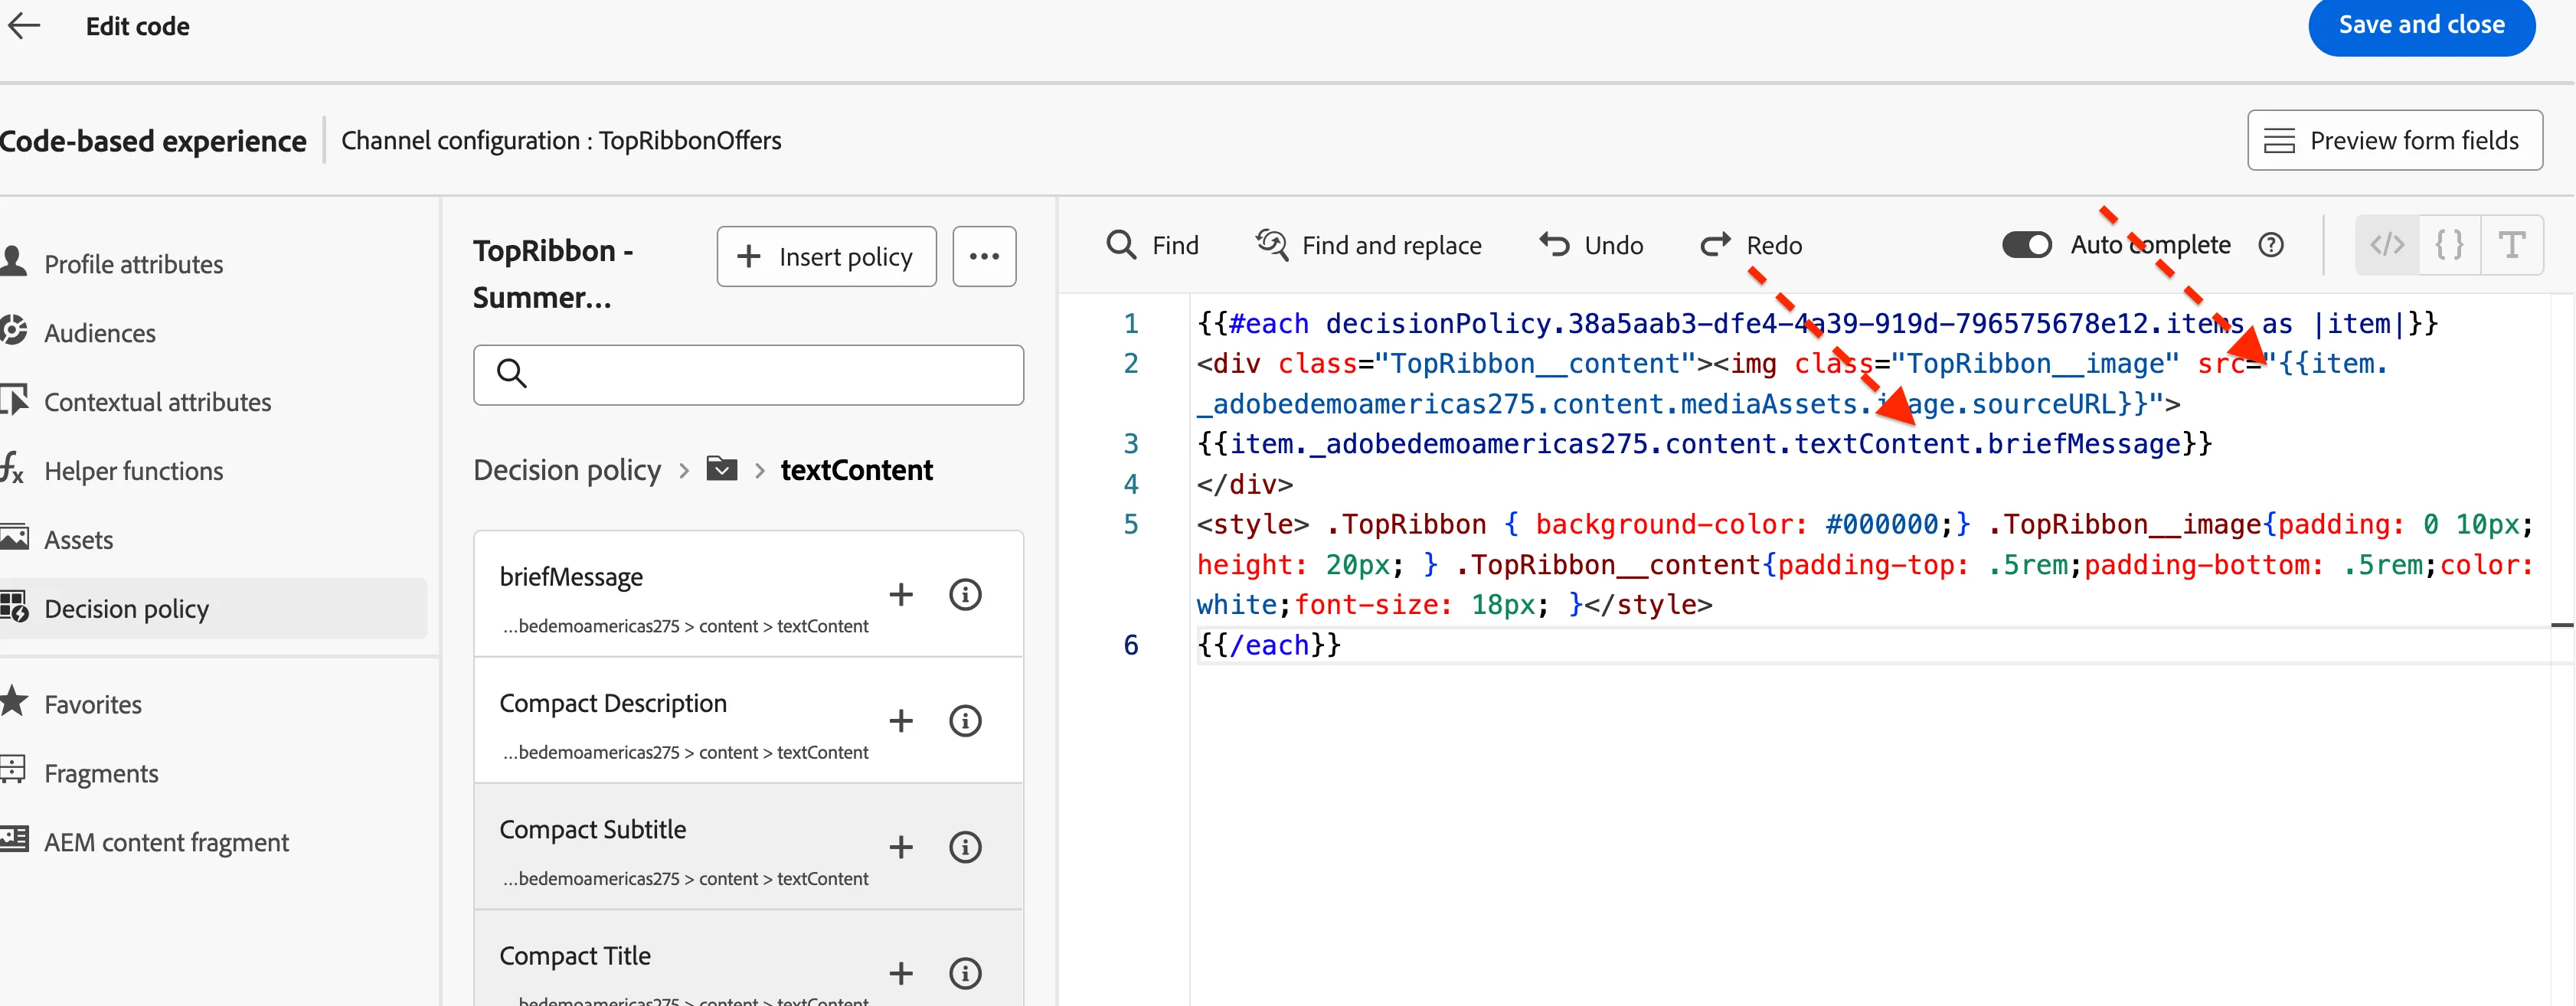Switch to curly braces JSON mode
The image size is (2576, 1006).
pyautogui.click(x=2449, y=245)
